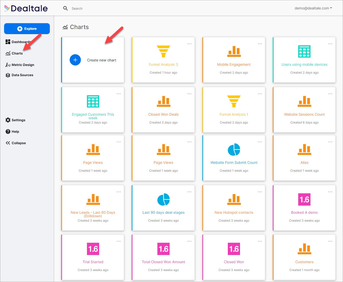
Task: Click the 'Created 1 month ago' text
Action: [304, 270]
